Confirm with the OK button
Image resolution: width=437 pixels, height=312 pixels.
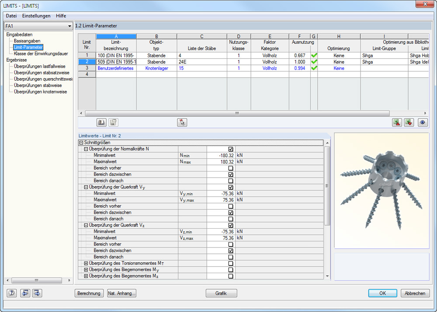coord(383,293)
